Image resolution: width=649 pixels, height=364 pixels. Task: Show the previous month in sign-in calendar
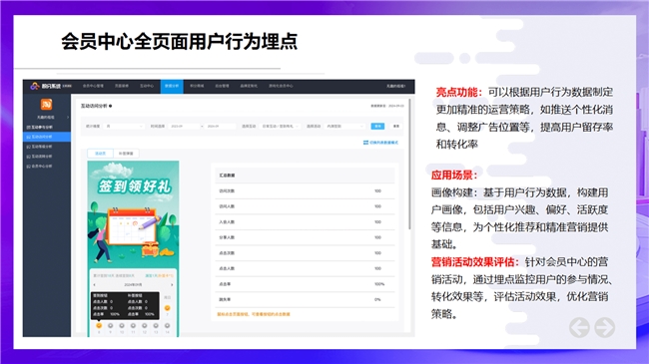pos(95,285)
